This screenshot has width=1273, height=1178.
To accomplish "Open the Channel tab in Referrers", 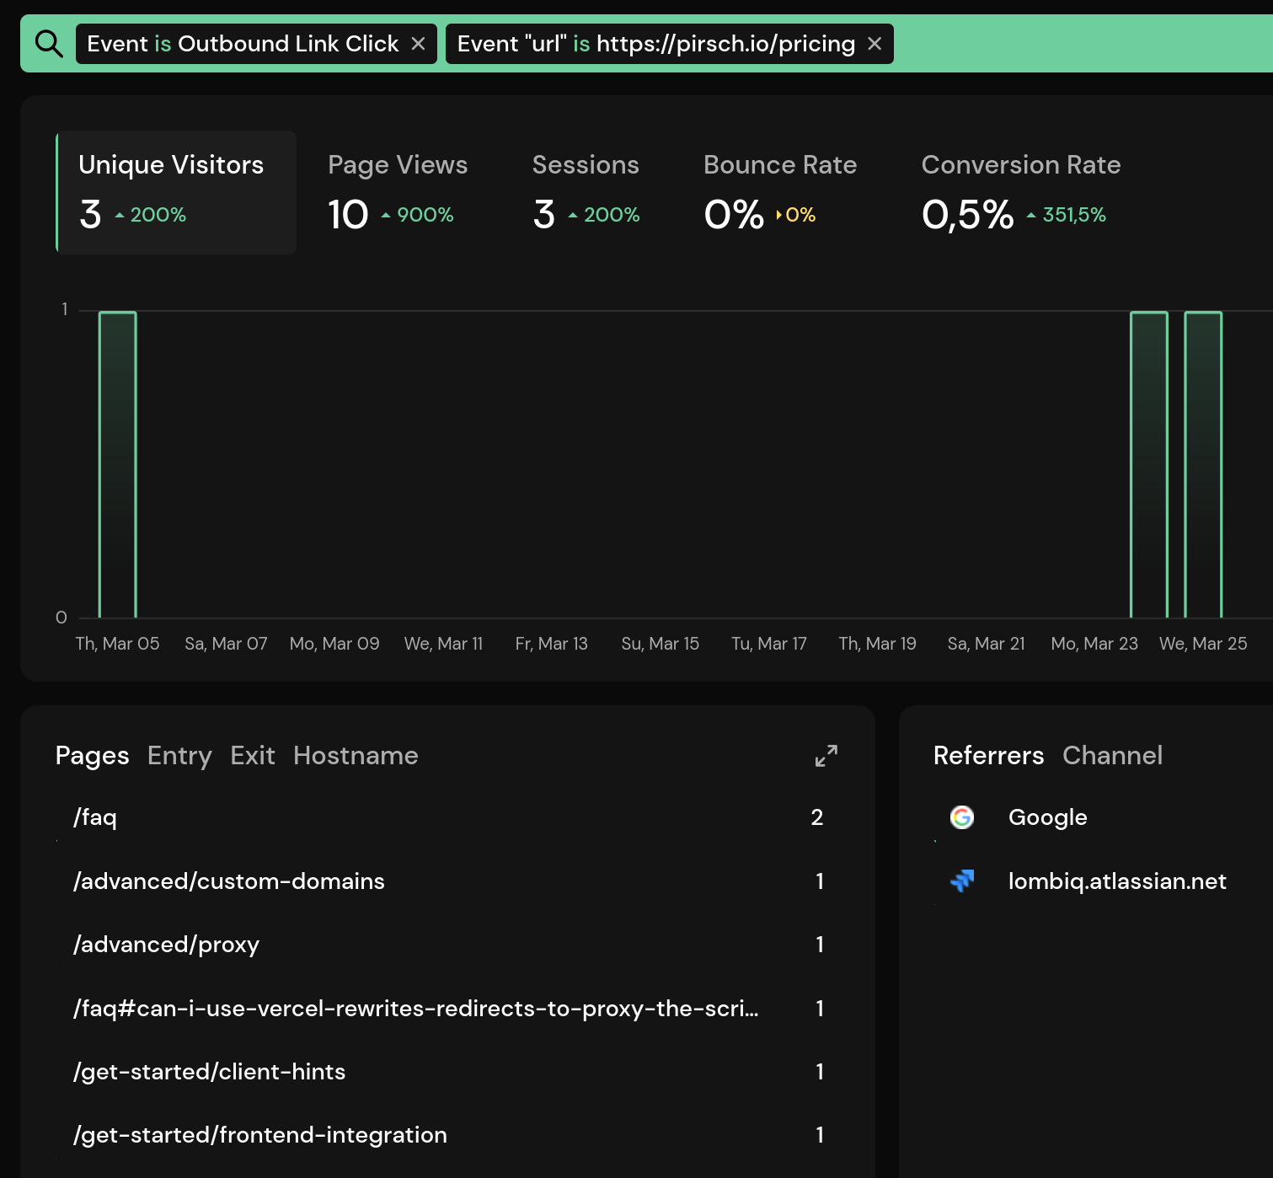I will 1112,756.
